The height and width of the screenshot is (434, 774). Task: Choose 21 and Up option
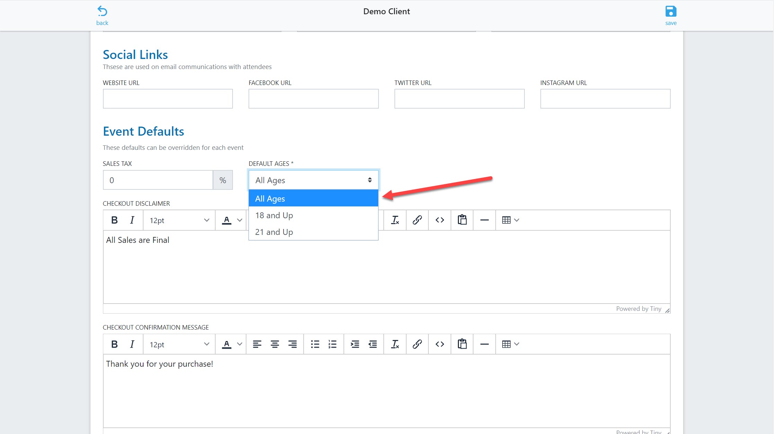point(313,232)
